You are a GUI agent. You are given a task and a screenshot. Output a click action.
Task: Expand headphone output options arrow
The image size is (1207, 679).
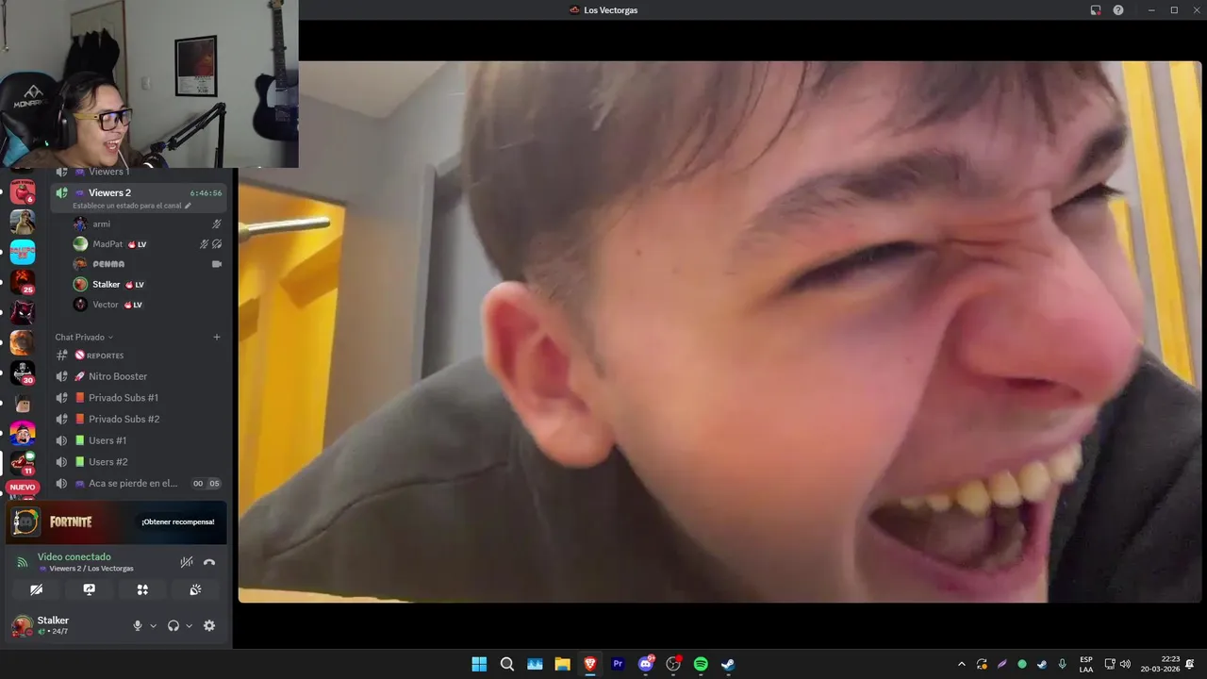tap(189, 626)
